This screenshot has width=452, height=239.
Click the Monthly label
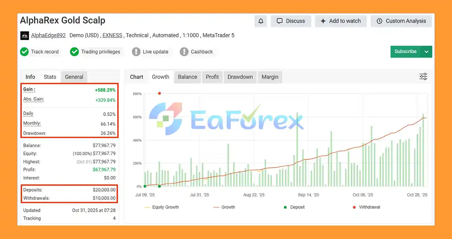tap(32, 123)
